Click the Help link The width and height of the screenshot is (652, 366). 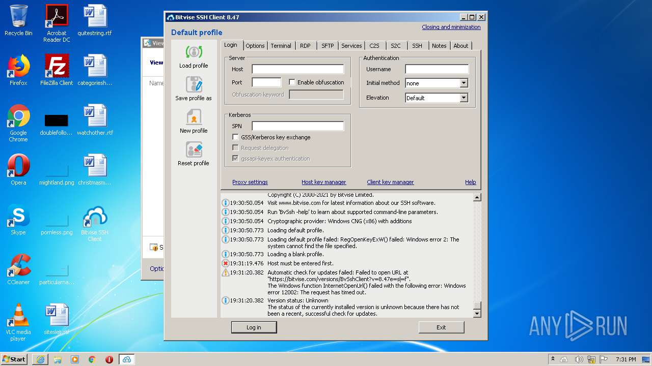(470, 182)
